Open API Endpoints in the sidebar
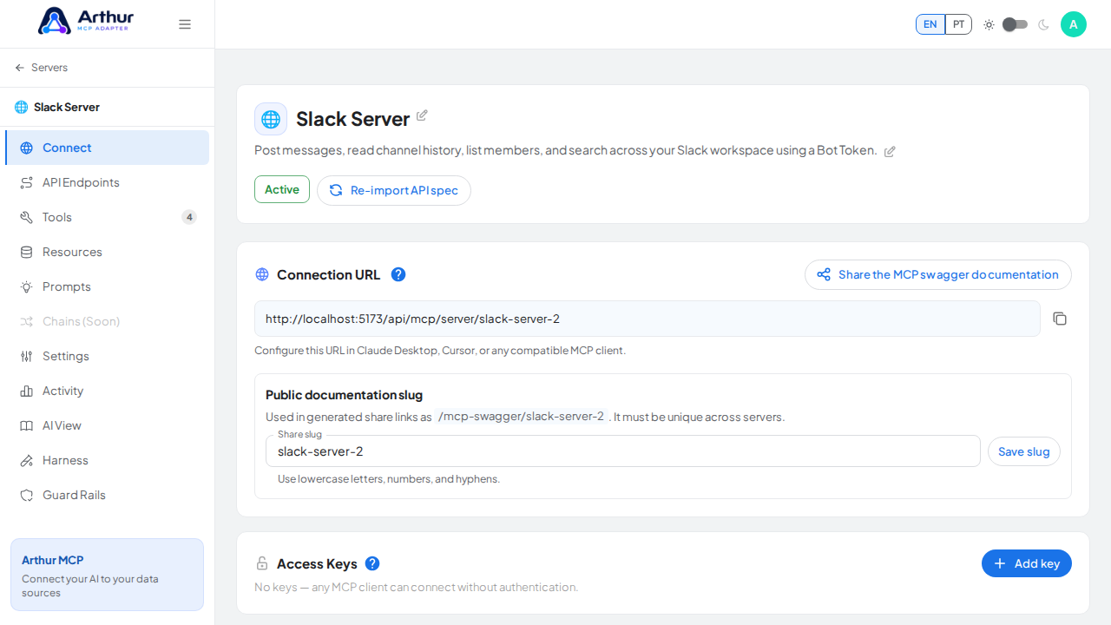Image resolution: width=1111 pixels, height=625 pixels. (x=107, y=182)
